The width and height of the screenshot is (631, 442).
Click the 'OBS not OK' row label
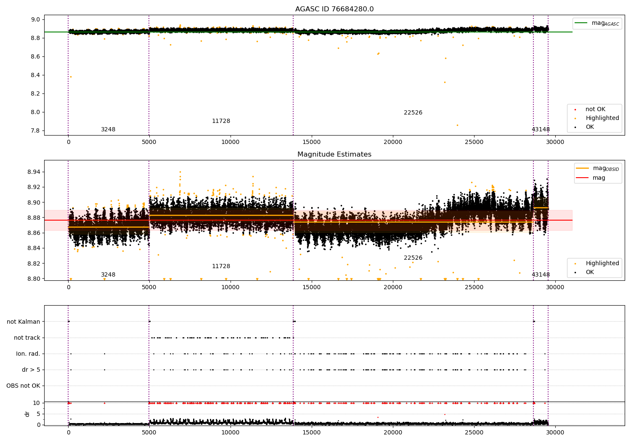[x=23, y=386]
